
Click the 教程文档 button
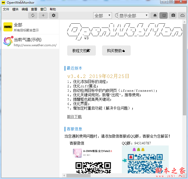click(82, 50)
